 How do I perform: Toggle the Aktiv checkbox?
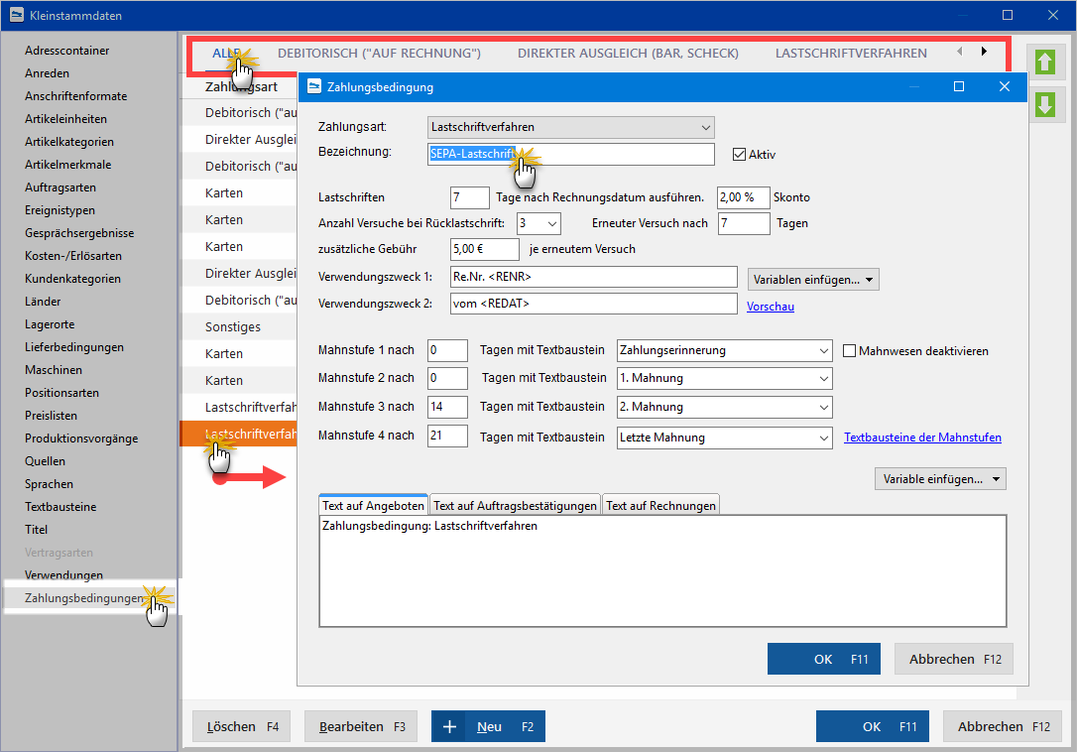739,155
